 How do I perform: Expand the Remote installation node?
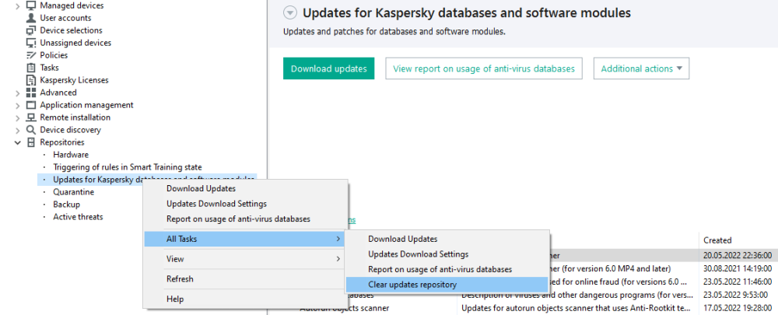coord(17,117)
